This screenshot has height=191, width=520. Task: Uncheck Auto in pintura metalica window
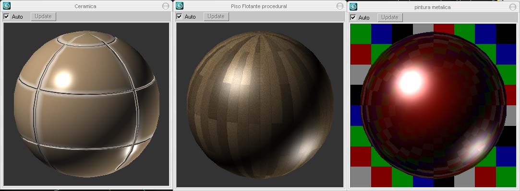(x=353, y=17)
